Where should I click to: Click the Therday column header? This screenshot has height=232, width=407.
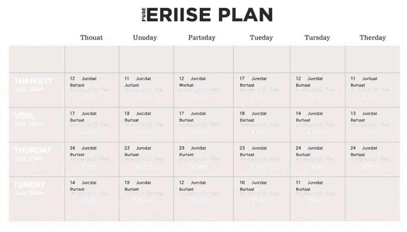[x=373, y=38]
